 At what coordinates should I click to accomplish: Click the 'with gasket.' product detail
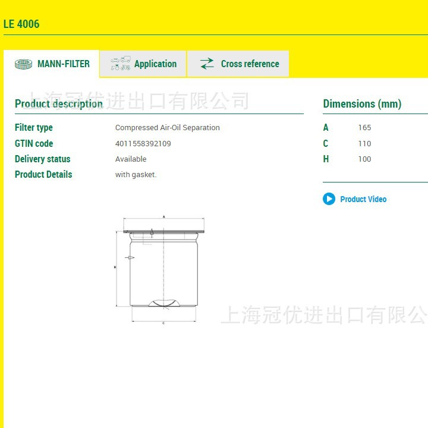[x=136, y=174]
